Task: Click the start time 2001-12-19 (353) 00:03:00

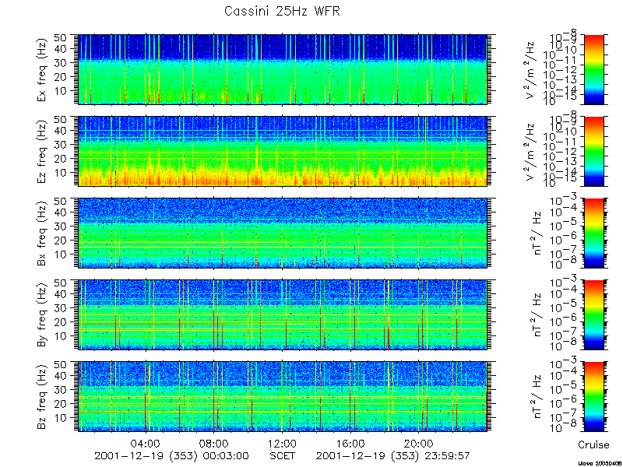Action: [171, 456]
